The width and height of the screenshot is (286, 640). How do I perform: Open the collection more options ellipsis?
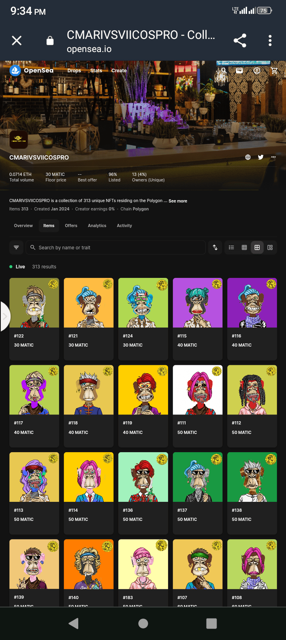pos(273,157)
